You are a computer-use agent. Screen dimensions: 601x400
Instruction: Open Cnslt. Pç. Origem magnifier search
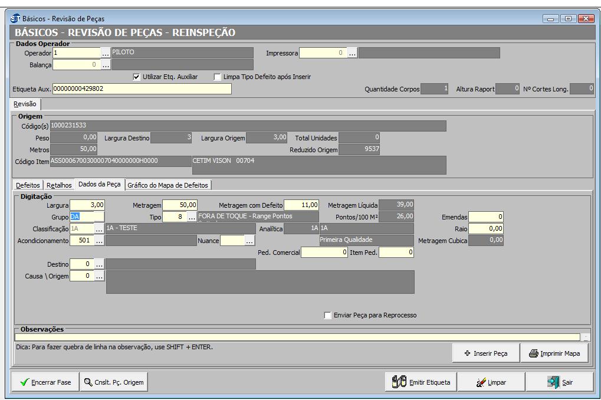[113, 382]
